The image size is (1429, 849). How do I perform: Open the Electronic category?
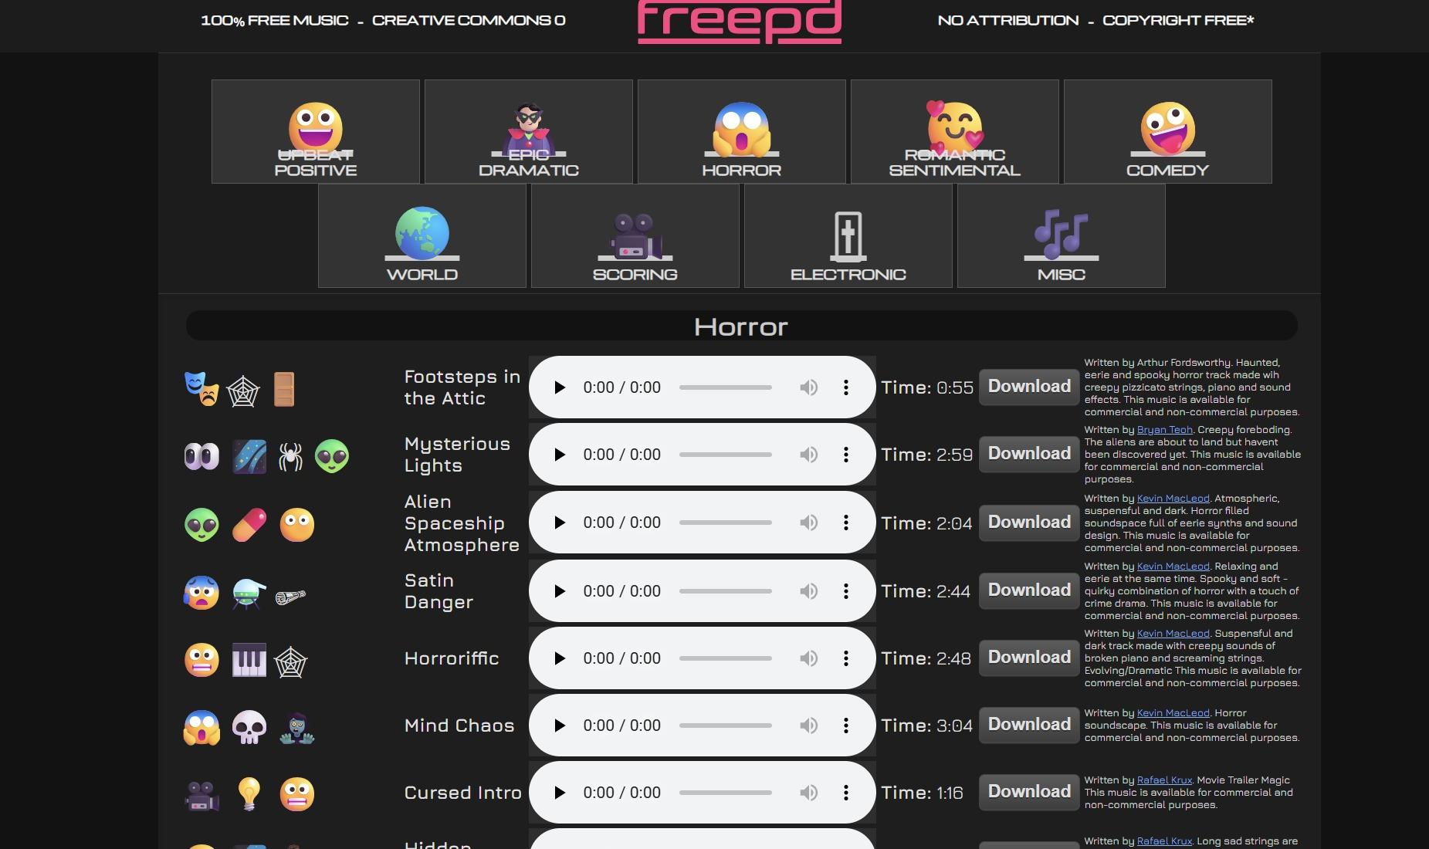coord(848,235)
